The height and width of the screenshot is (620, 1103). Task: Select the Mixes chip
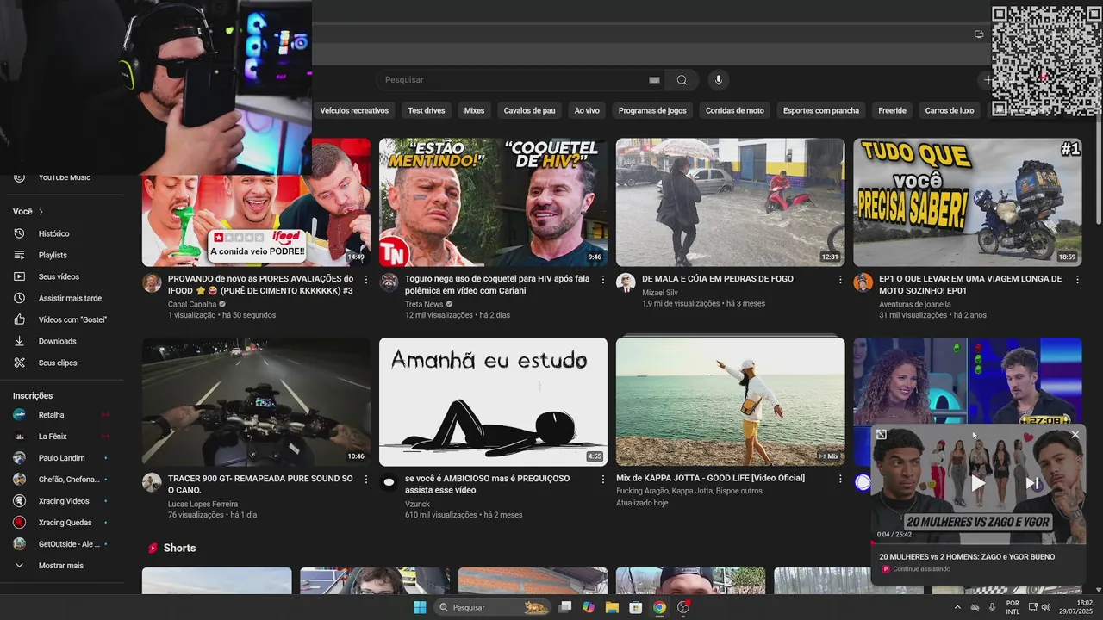click(x=474, y=110)
